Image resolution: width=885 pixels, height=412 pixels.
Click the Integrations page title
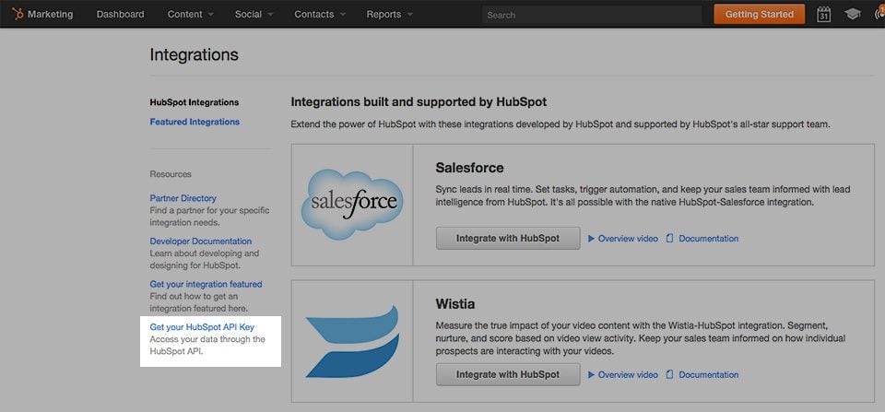coord(195,55)
